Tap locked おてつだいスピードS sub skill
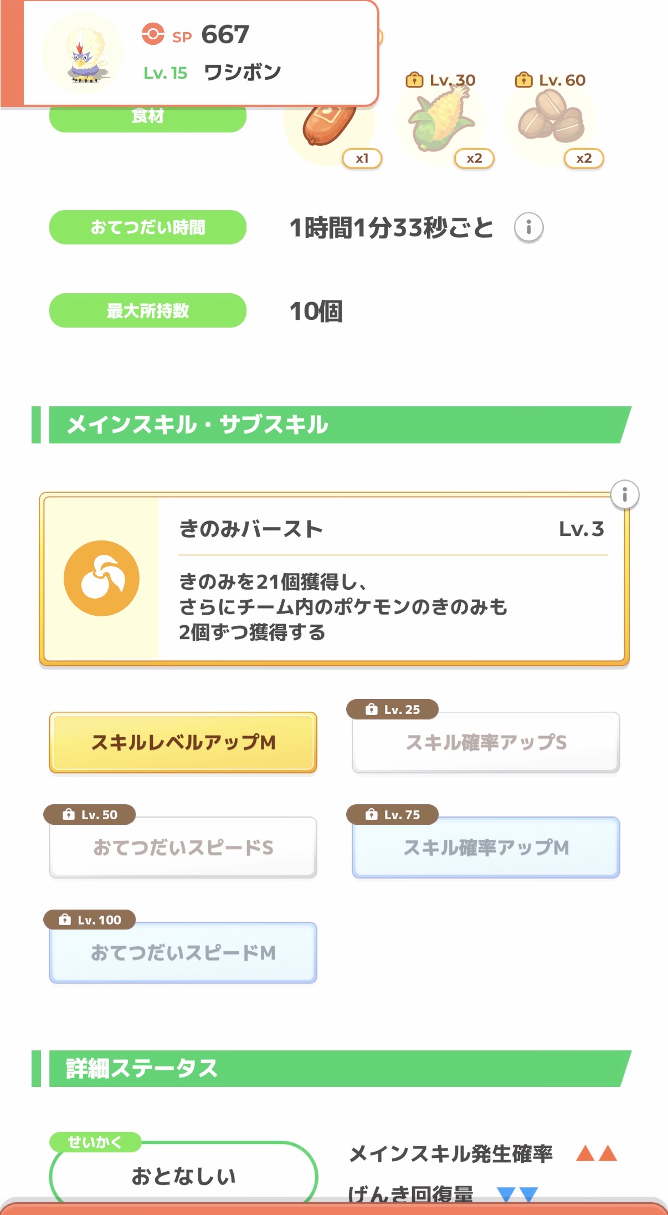Image resolution: width=668 pixels, height=1215 pixels. [183, 847]
